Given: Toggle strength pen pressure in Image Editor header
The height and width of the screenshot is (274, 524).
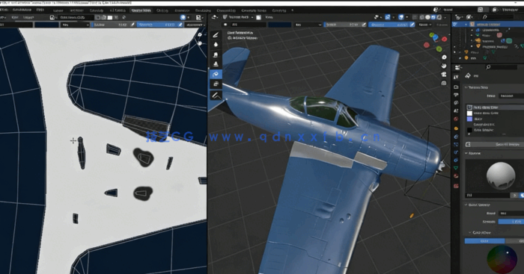Looking at the screenshot, I should point(180,25).
